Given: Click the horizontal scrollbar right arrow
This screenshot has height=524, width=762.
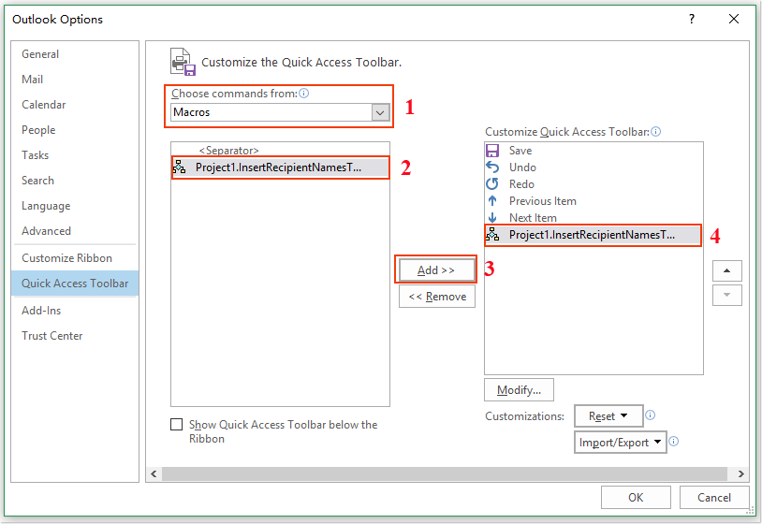Looking at the screenshot, I should pos(741,474).
